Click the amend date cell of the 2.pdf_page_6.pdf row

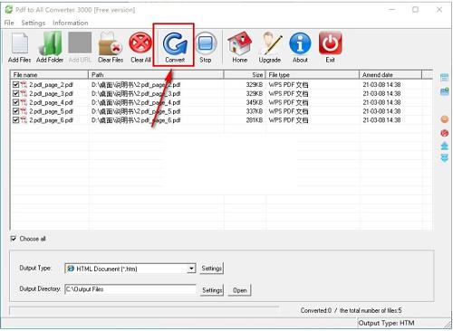coord(381,120)
